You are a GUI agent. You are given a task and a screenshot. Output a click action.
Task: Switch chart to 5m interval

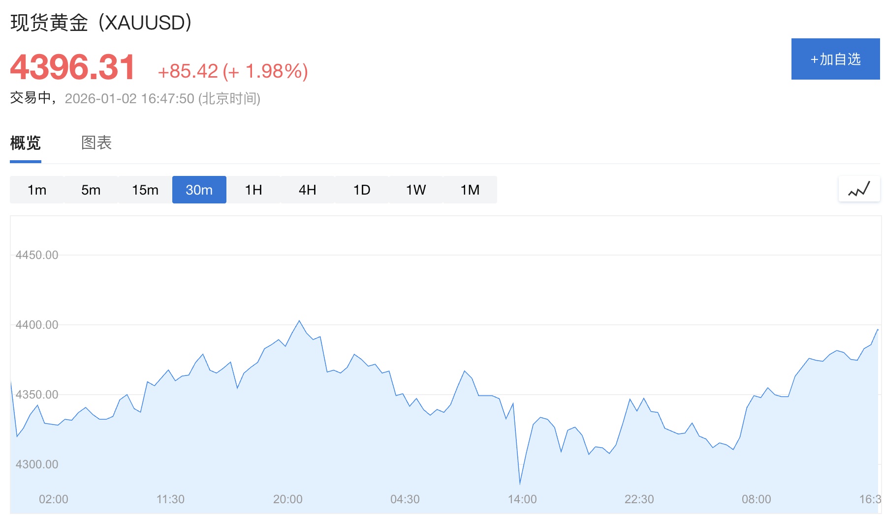(x=91, y=190)
